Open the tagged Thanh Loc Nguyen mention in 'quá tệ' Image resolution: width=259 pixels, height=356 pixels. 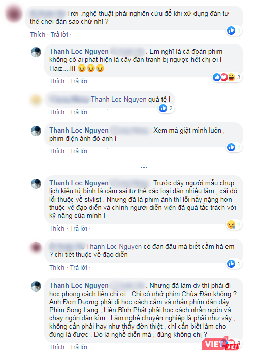tap(119, 100)
